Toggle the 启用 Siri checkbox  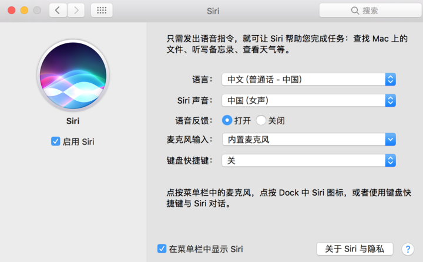pos(56,141)
